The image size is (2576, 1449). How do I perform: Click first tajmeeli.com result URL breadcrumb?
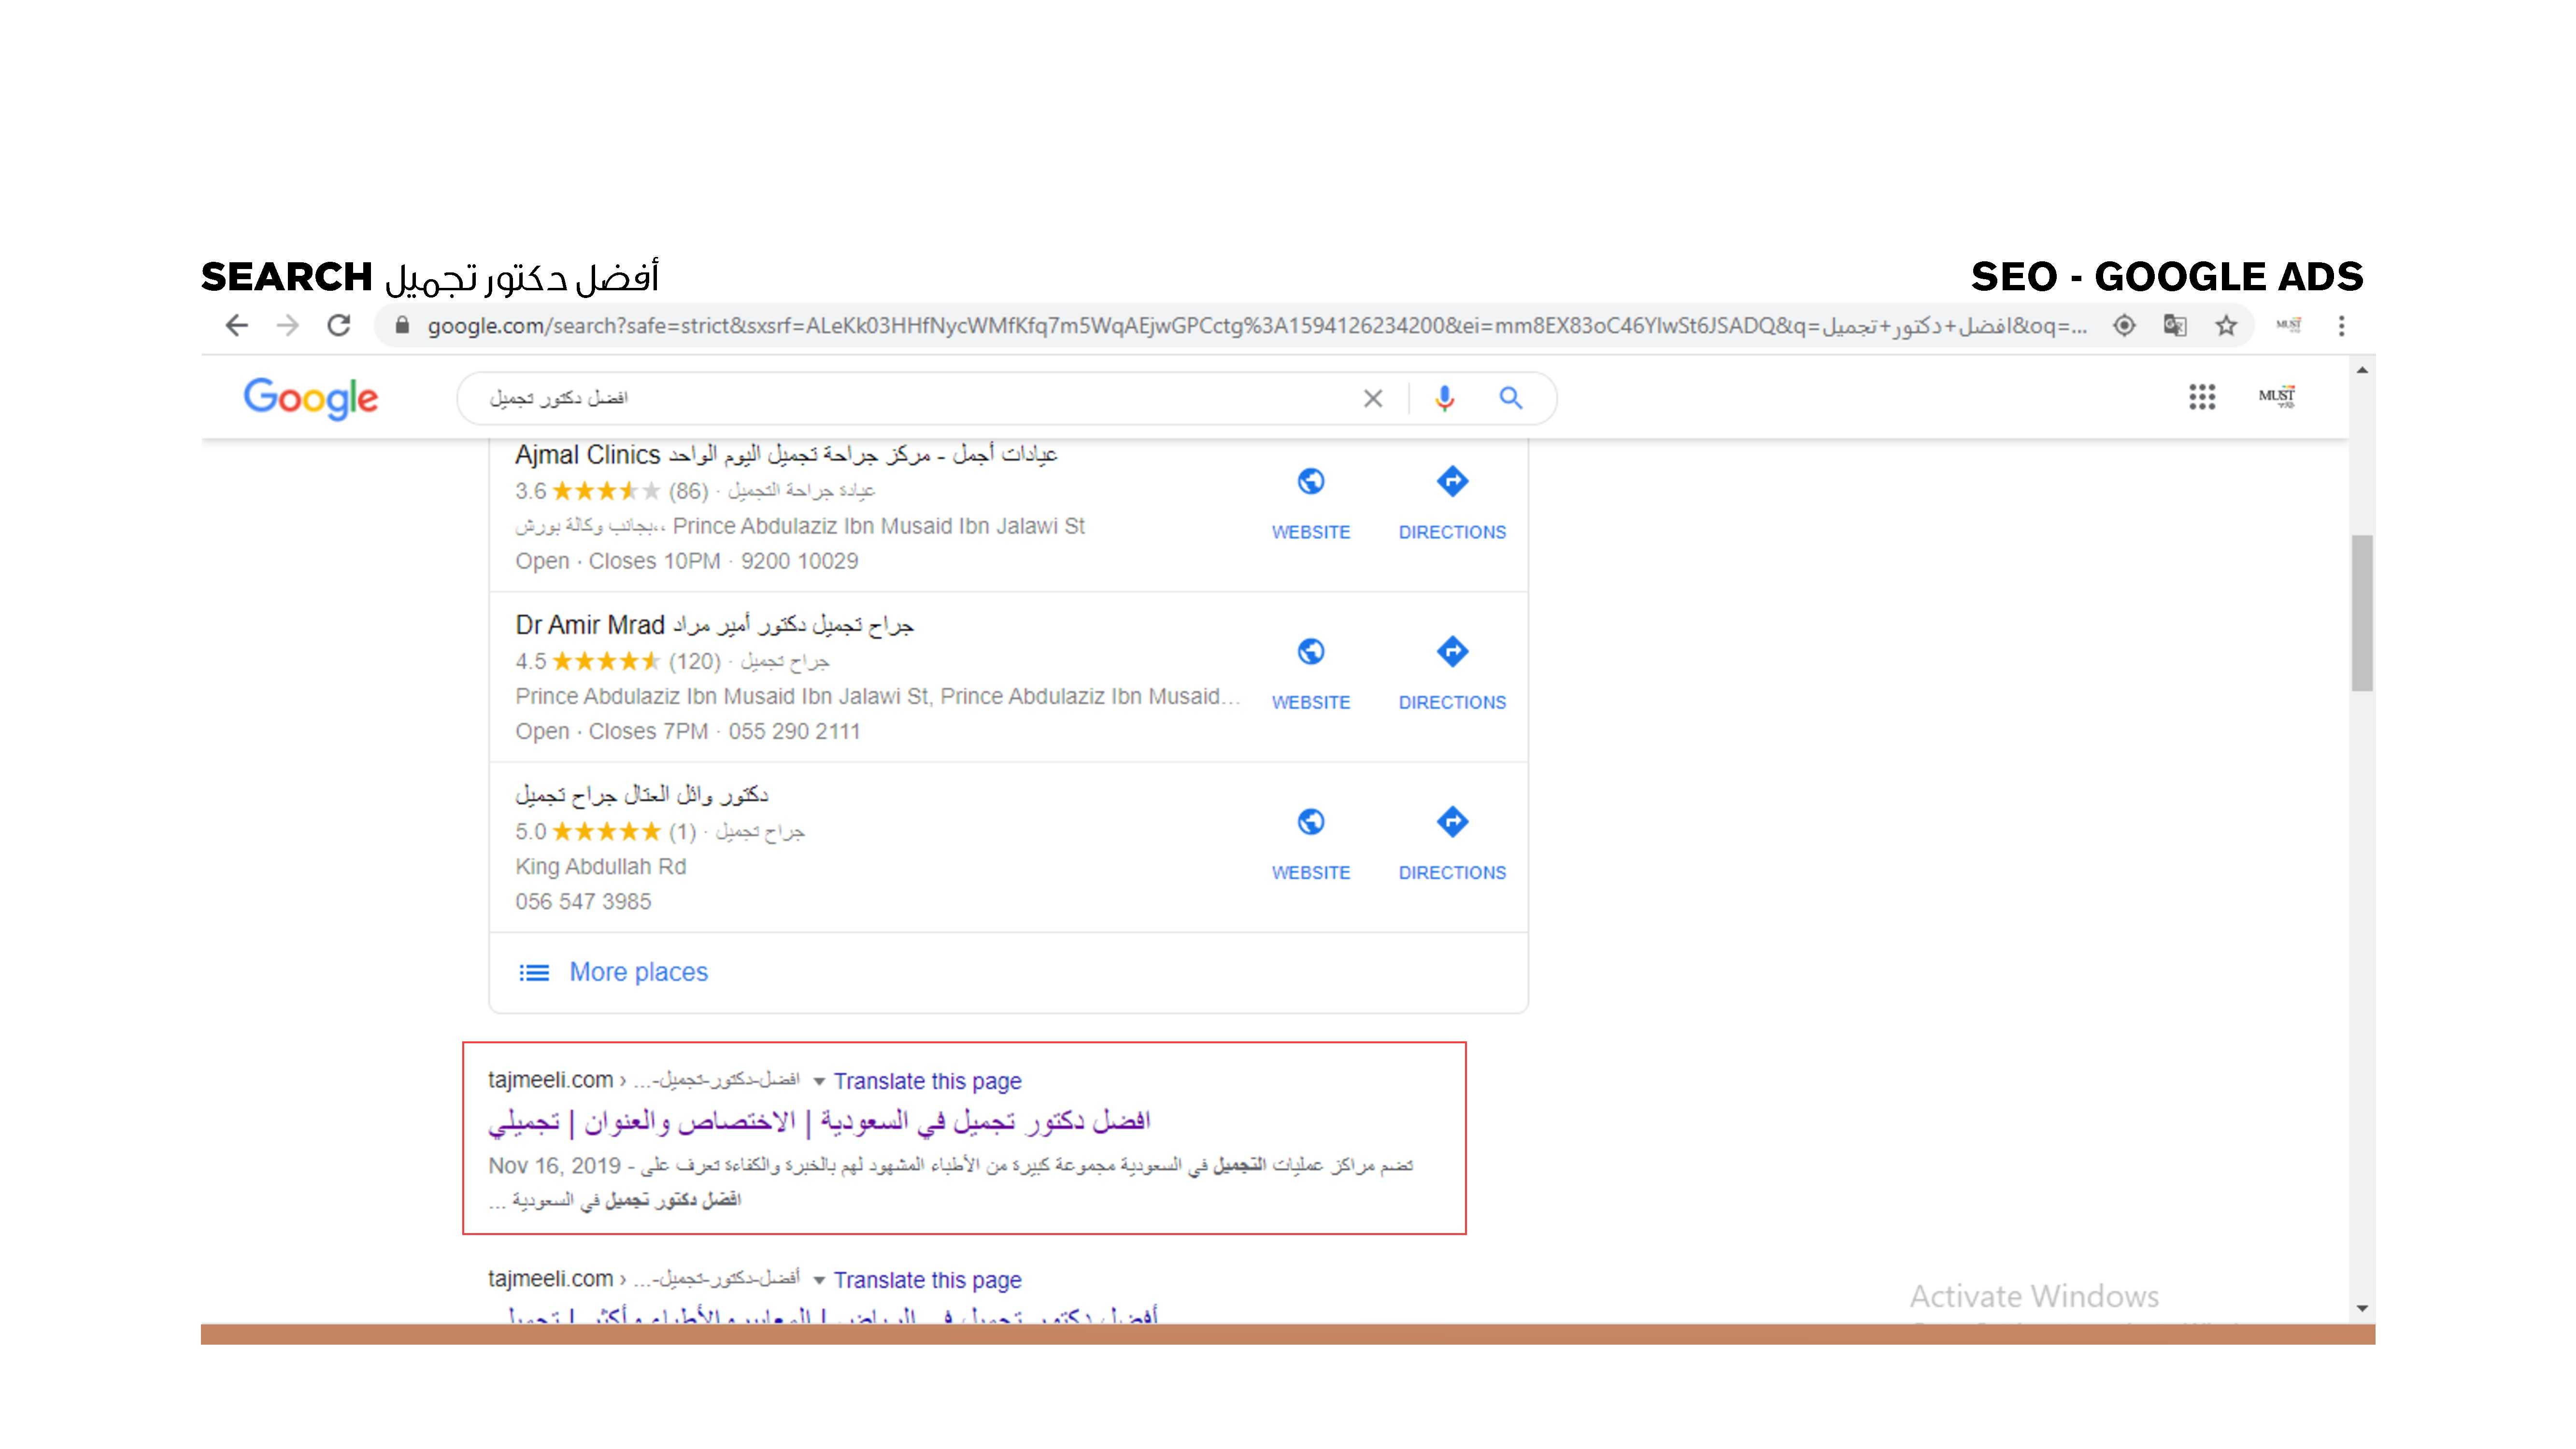(643, 1081)
